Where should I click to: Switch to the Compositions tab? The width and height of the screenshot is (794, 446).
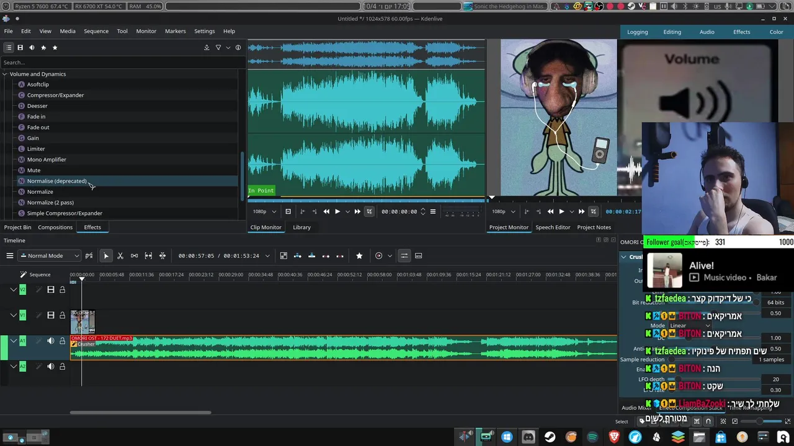coord(55,227)
